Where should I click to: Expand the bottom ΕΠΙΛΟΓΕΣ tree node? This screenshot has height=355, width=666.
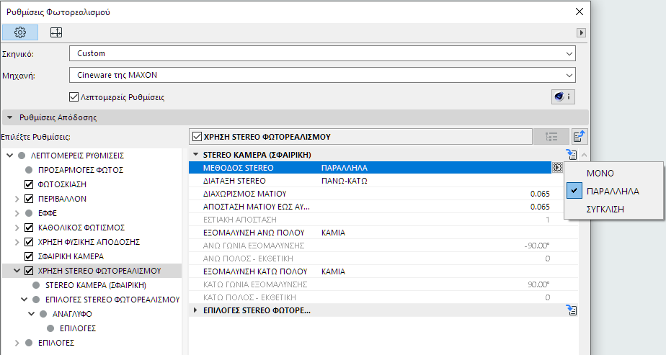tap(17, 343)
